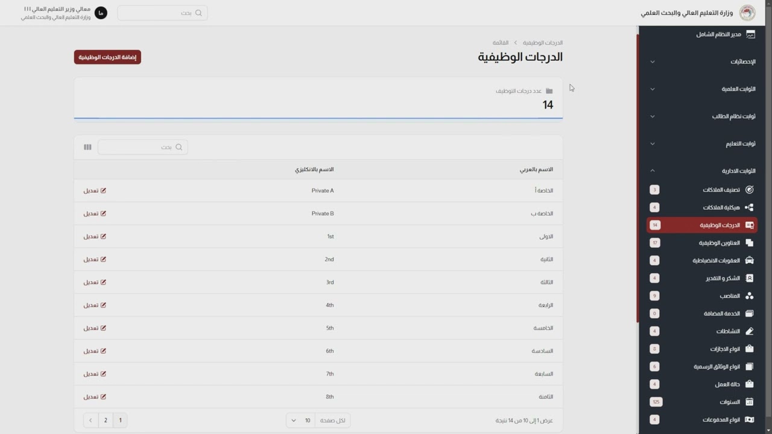
Task: Click the الاسم بالعربي column header
Action: 536,169
